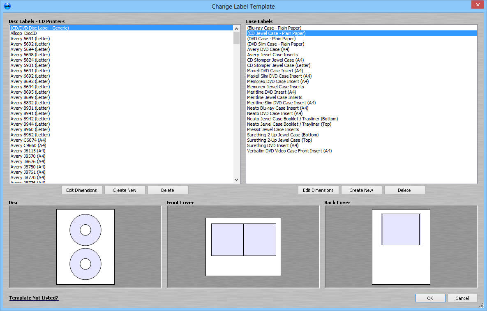Click Edit Dimensions under Disc Labels
This screenshot has width=487, height=311.
(x=81, y=190)
